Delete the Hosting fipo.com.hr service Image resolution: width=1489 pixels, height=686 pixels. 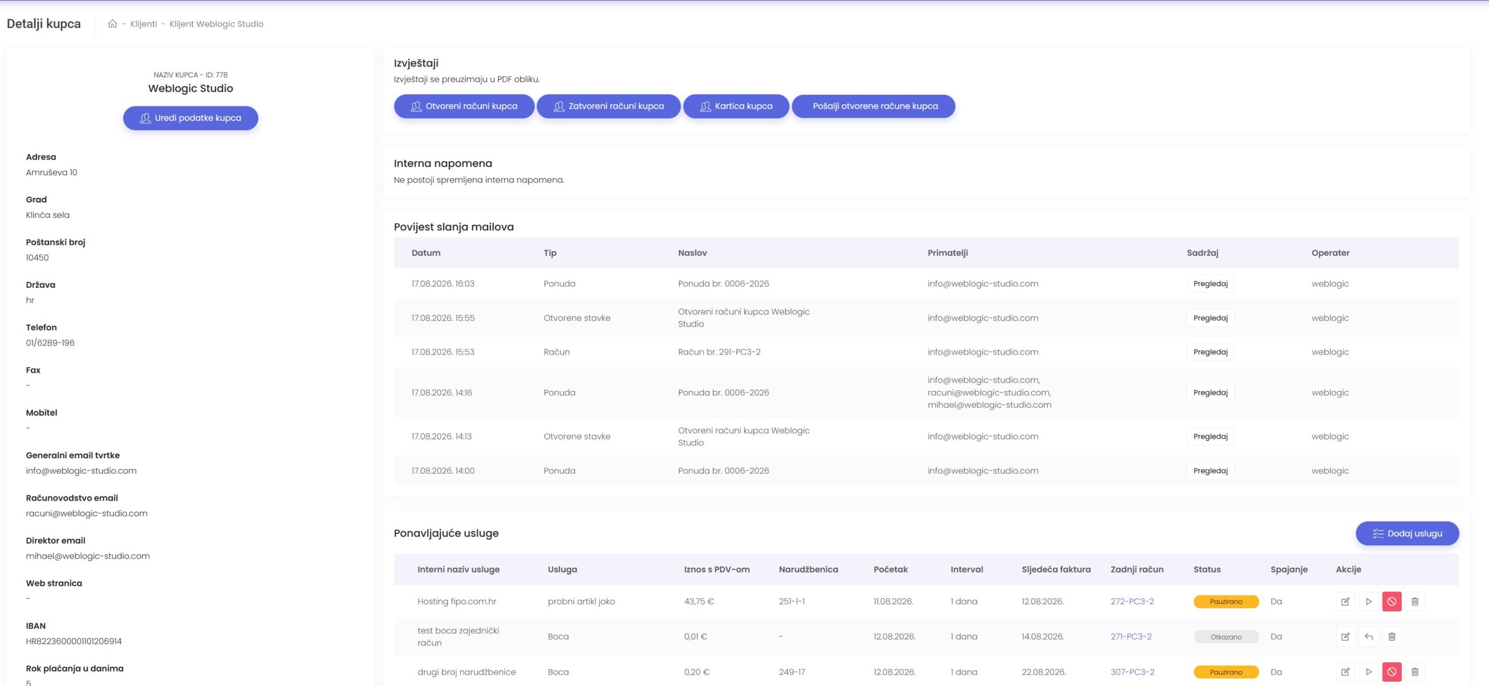pos(1415,602)
